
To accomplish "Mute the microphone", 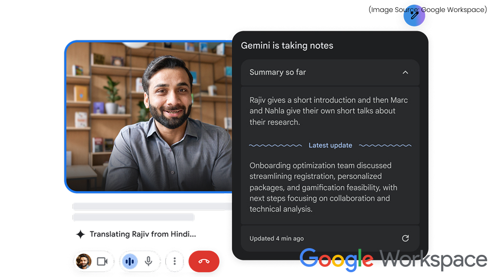I will click(x=149, y=261).
